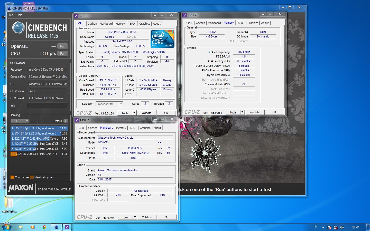Click the orange Your Score legend swatch

tap(12, 177)
